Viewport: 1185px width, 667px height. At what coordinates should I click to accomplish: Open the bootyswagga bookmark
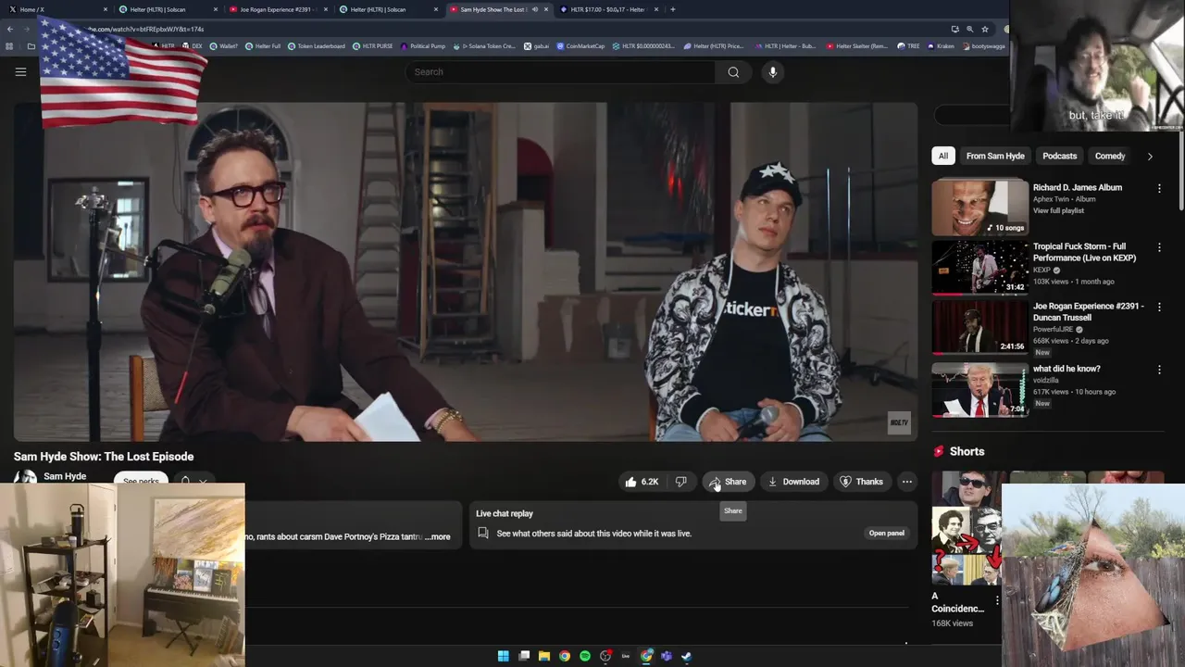[x=983, y=45]
